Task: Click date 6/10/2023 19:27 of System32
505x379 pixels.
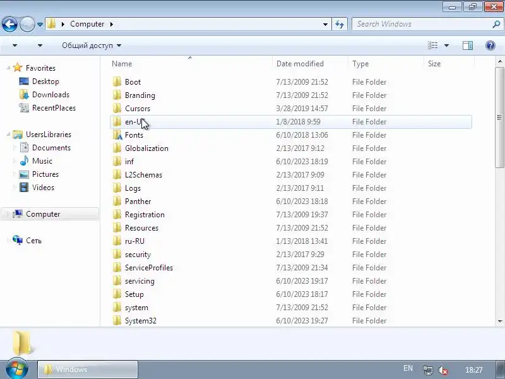Action: pos(302,321)
